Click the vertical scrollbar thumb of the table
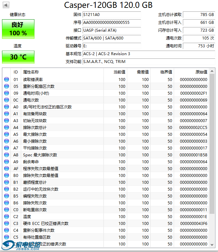Image resolution: width=218 pixels, height=252 pixels. pos(212,144)
